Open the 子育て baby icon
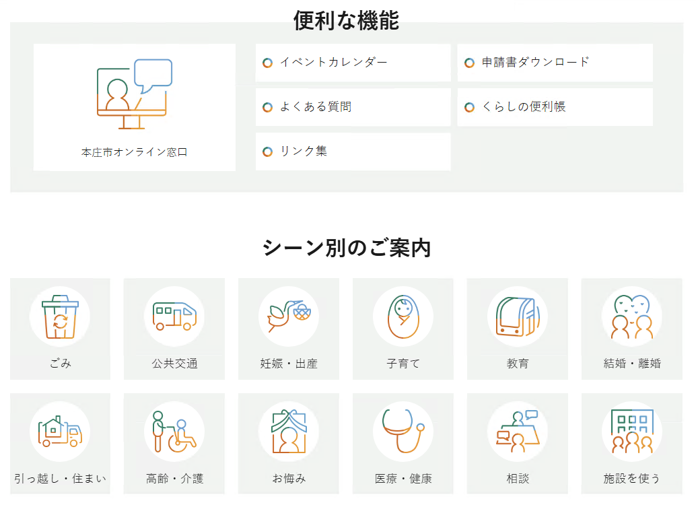Viewport: 698px width, 505px height. tap(403, 316)
